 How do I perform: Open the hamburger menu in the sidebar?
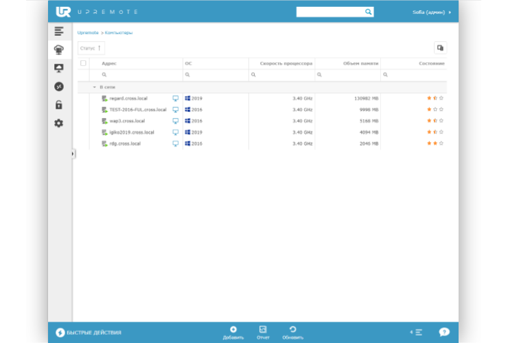coord(59,32)
